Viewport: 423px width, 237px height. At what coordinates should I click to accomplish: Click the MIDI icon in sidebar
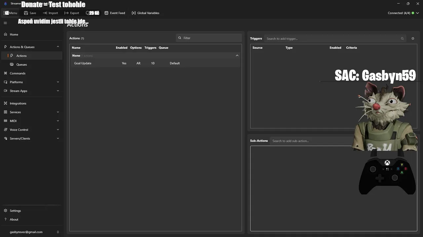[5, 121]
